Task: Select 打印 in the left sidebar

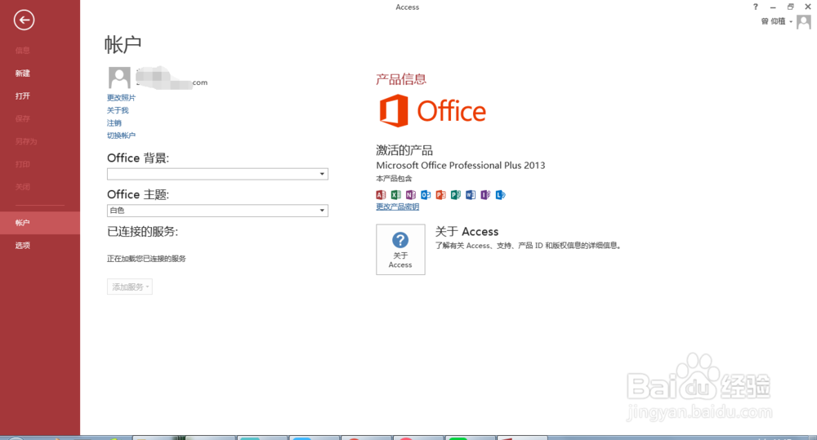Action: [22, 164]
